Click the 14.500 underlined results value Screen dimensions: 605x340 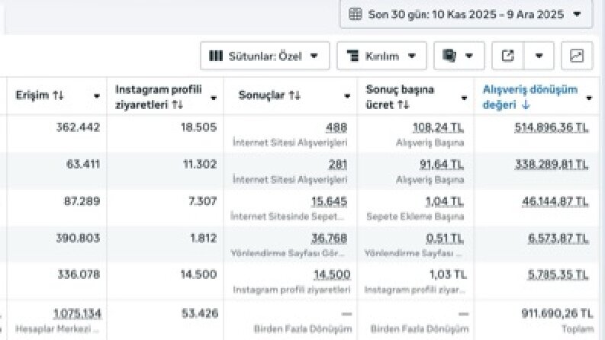pos(332,274)
